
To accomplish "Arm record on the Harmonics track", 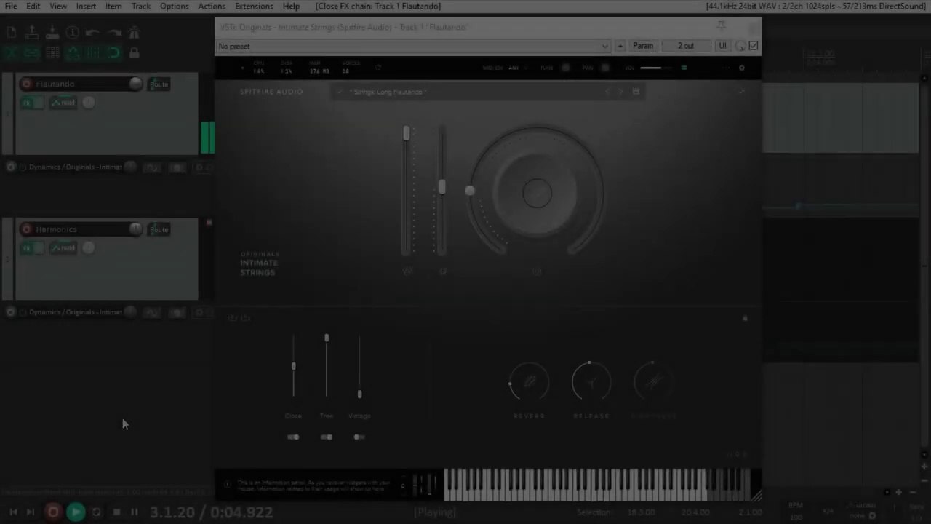I will pos(27,230).
